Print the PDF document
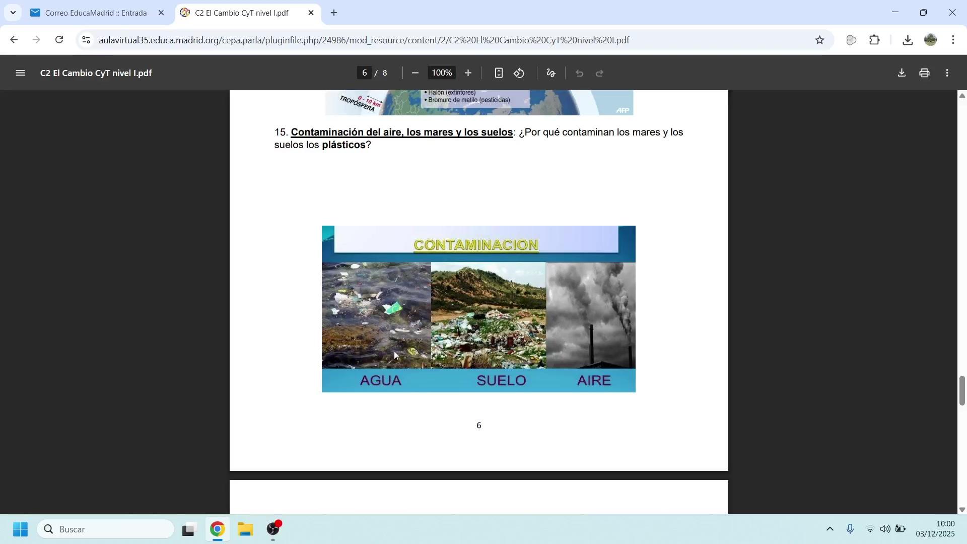 [x=924, y=74]
